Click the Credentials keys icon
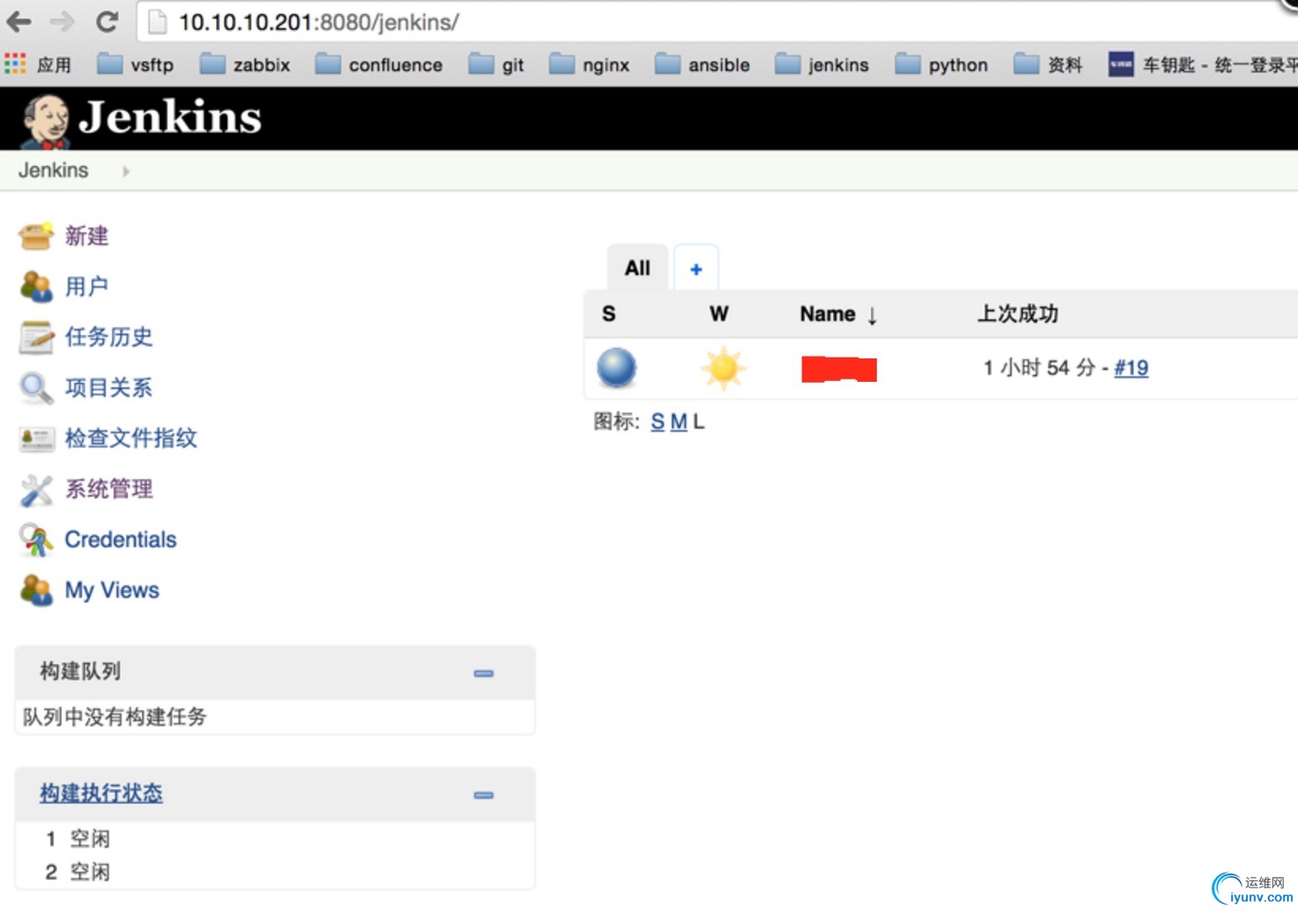Screen dimensions: 1298x911 [x=36, y=540]
